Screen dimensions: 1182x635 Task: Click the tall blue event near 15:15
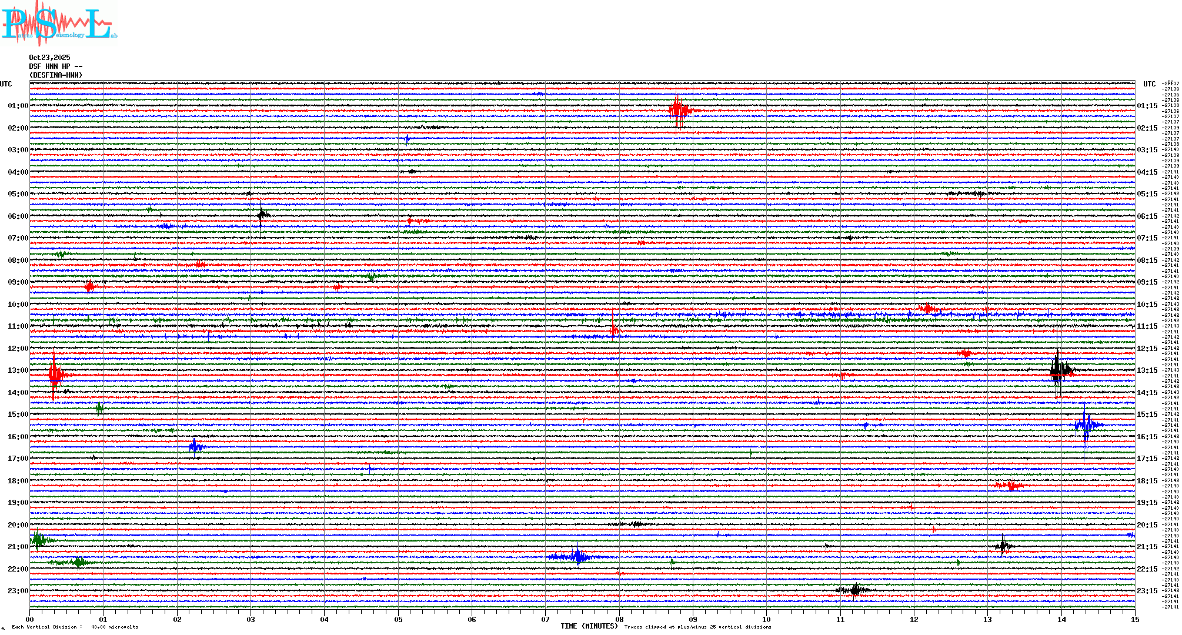point(1086,425)
